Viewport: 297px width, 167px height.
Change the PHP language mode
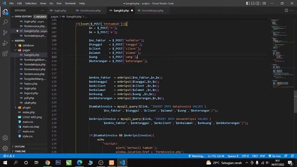coord(262,156)
